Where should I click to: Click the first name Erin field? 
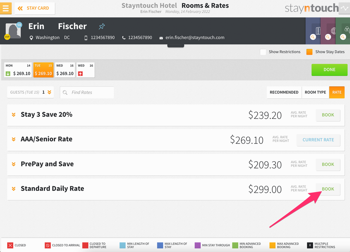(x=37, y=26)
